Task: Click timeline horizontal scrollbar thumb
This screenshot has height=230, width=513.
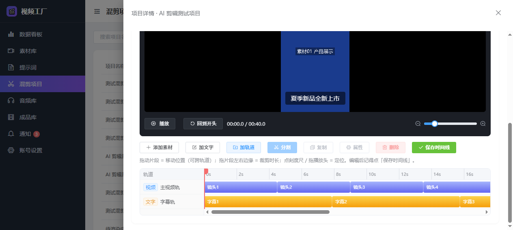Action: pos(270,212)
